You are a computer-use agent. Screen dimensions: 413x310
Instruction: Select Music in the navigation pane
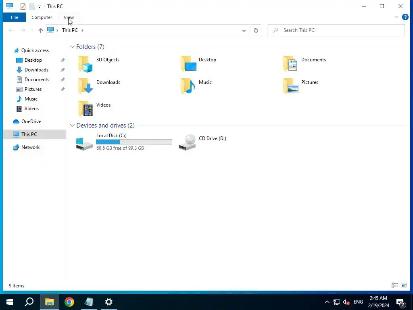tap(31, 99)
